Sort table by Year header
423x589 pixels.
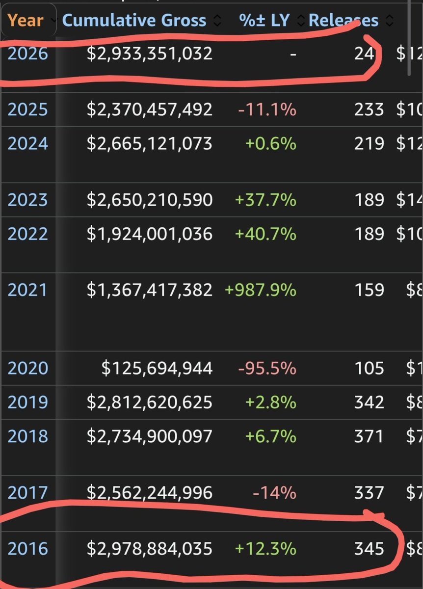pos(26,21)
